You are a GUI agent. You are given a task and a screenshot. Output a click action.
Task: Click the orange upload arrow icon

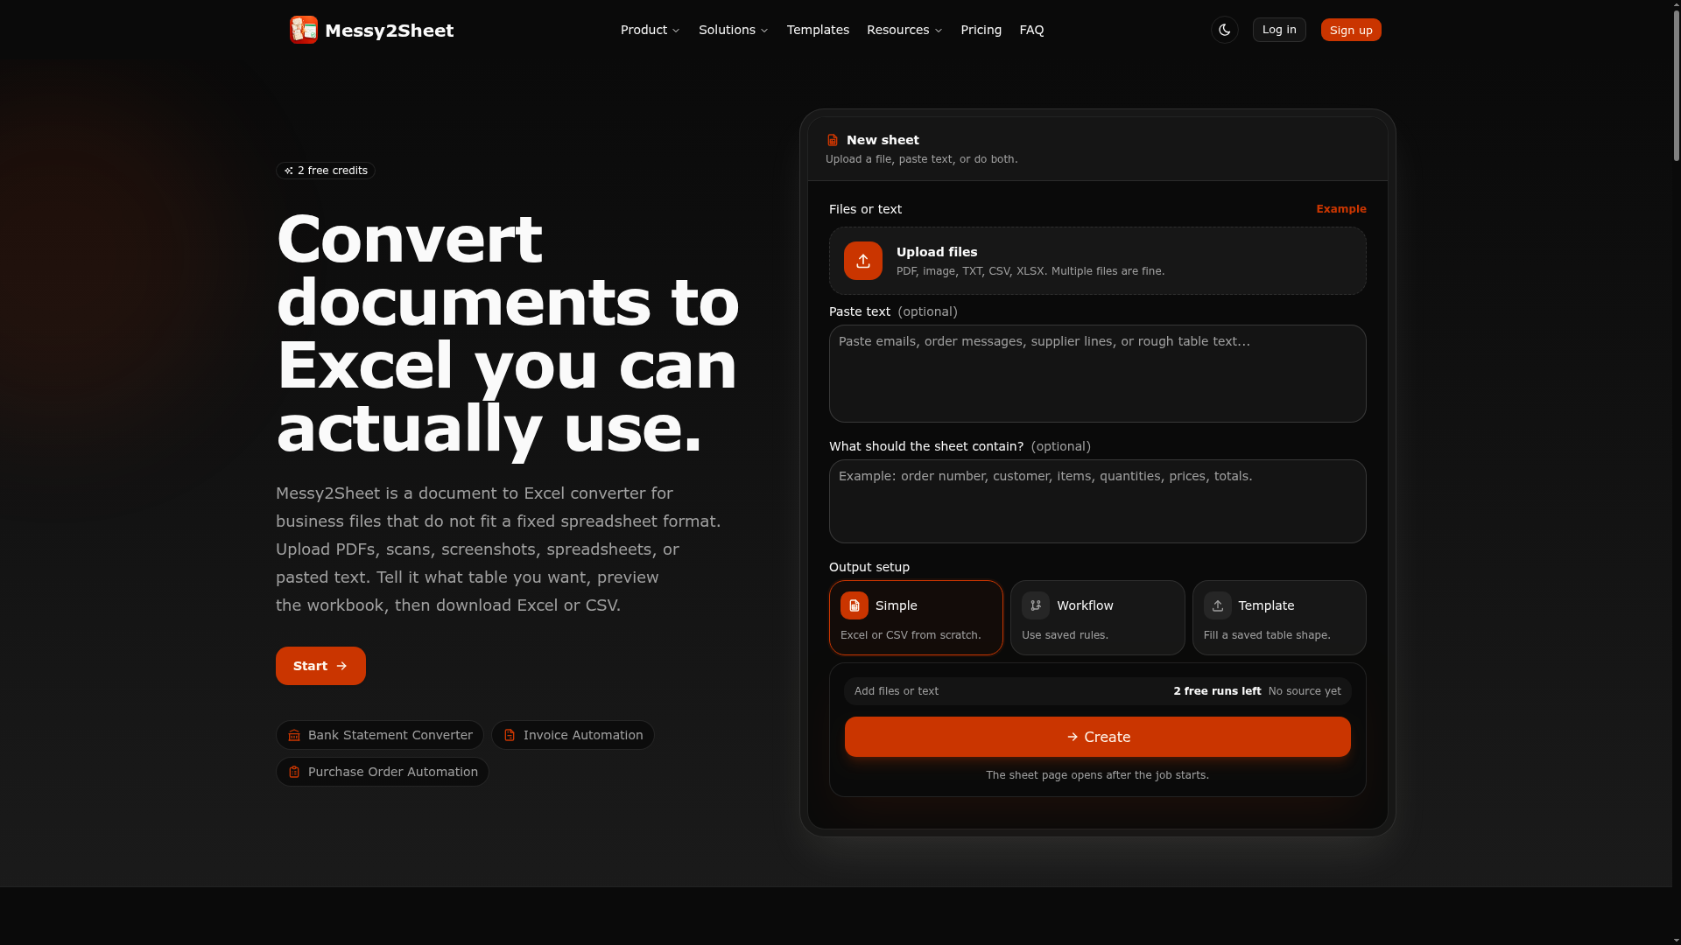coord(863,261)
